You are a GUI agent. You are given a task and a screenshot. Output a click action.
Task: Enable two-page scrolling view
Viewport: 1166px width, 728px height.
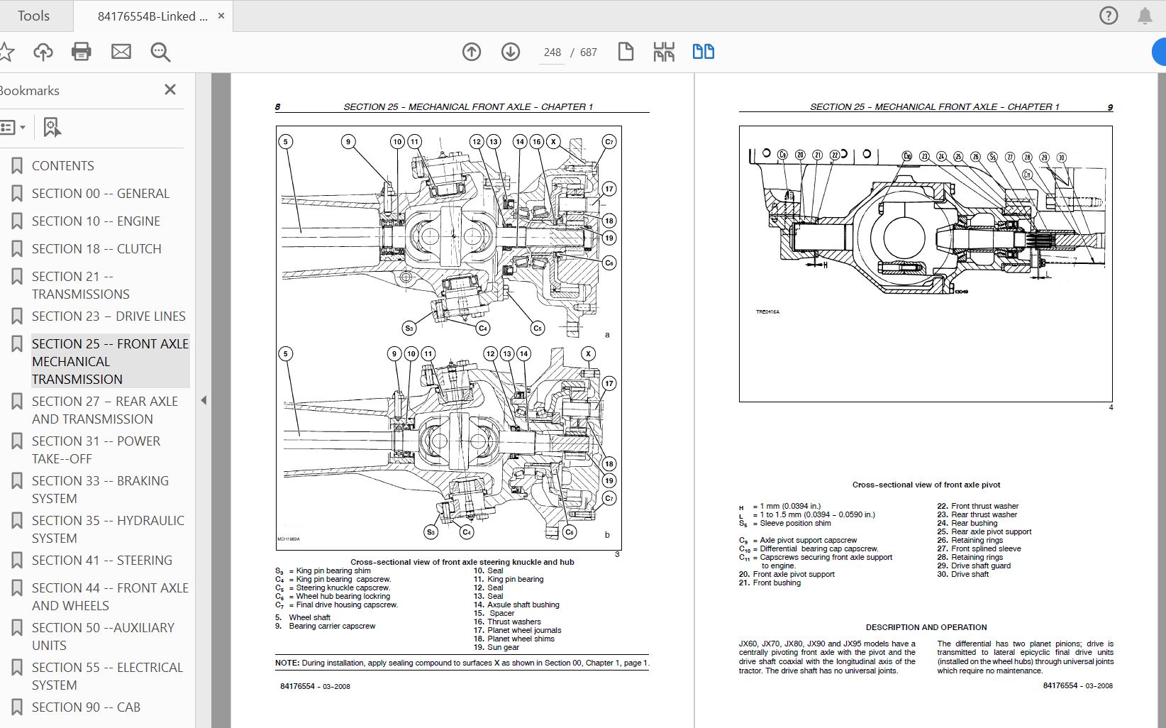(x=703, y=52)
